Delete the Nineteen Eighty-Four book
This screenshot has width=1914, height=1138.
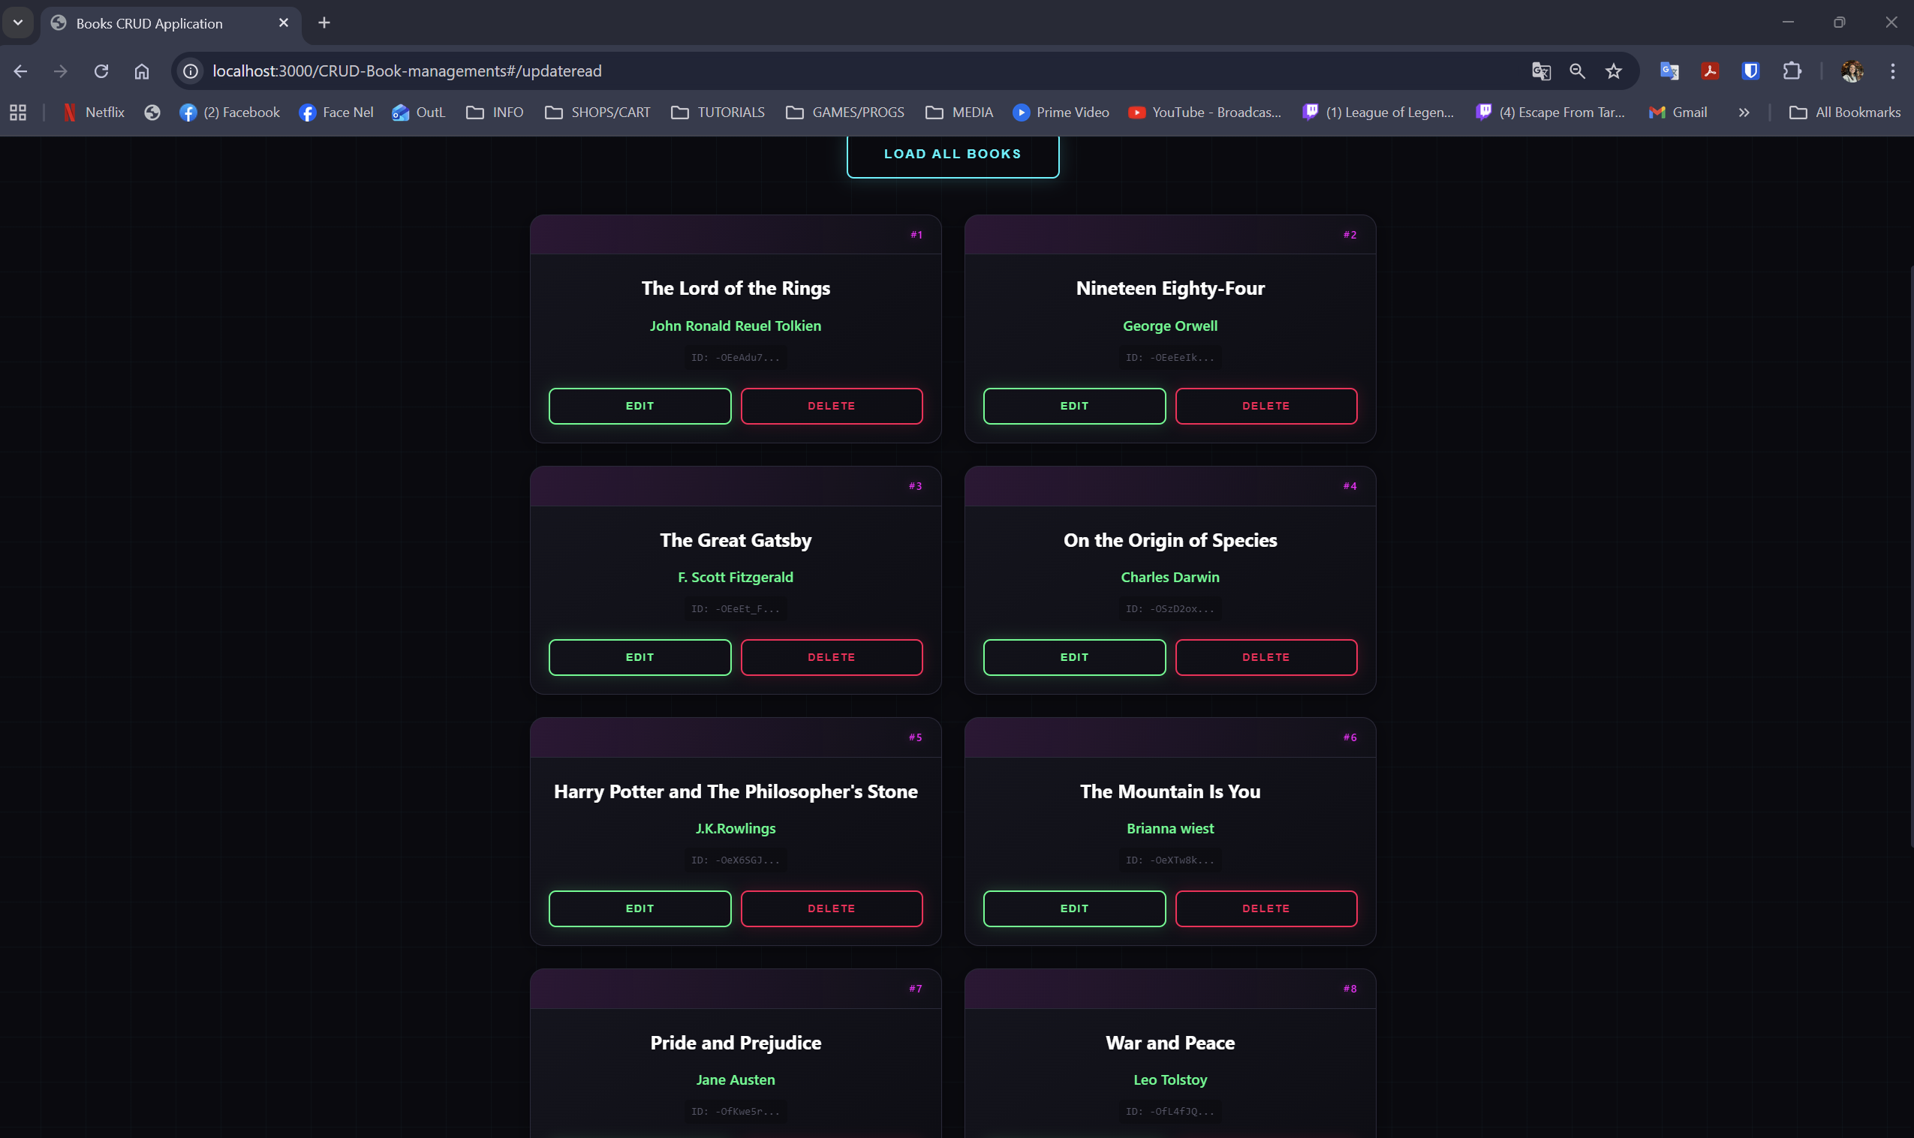click(x=1265, y=406)
